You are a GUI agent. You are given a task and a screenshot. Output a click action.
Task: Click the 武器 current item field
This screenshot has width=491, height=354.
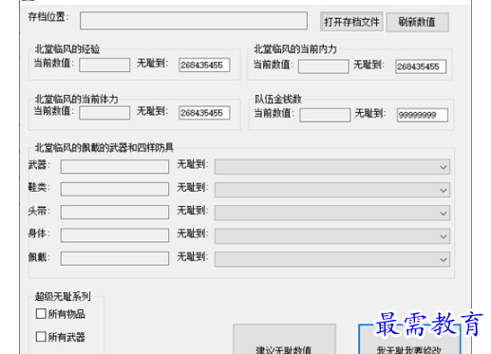pyautogui.click(x=115, y=166)
